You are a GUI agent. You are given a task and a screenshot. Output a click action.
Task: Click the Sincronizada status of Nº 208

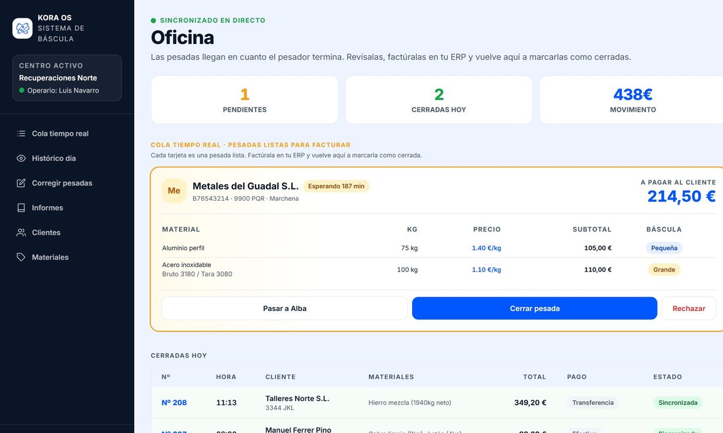pyautogui.click(x=678, y=403)
